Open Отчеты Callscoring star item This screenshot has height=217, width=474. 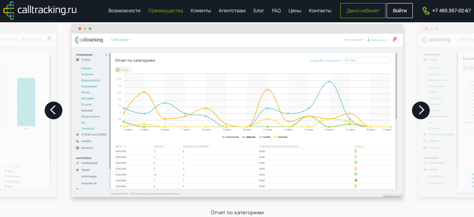coord(91,135)
